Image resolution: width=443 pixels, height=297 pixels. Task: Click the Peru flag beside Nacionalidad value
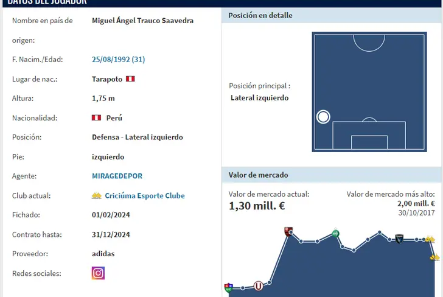point(96,117)
